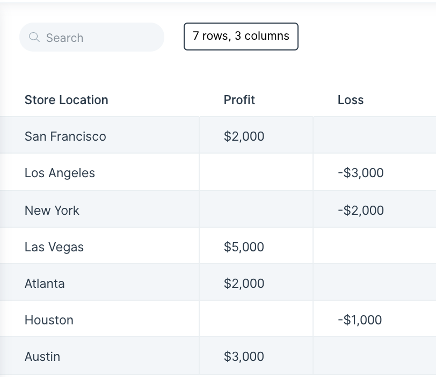Click San Francisco's $2,000 profit value

point(244,136)
